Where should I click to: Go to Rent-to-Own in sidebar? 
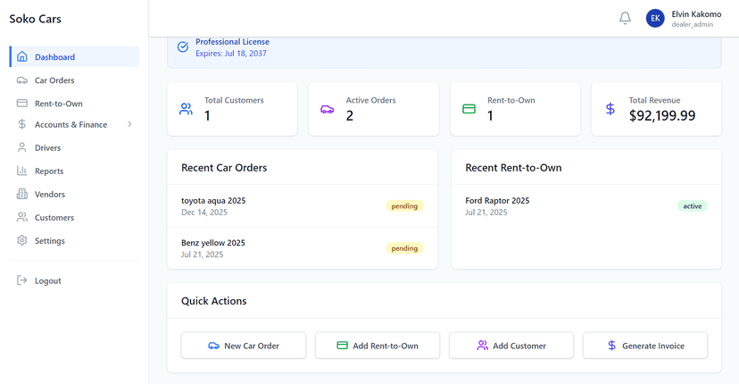pos(58,104)
